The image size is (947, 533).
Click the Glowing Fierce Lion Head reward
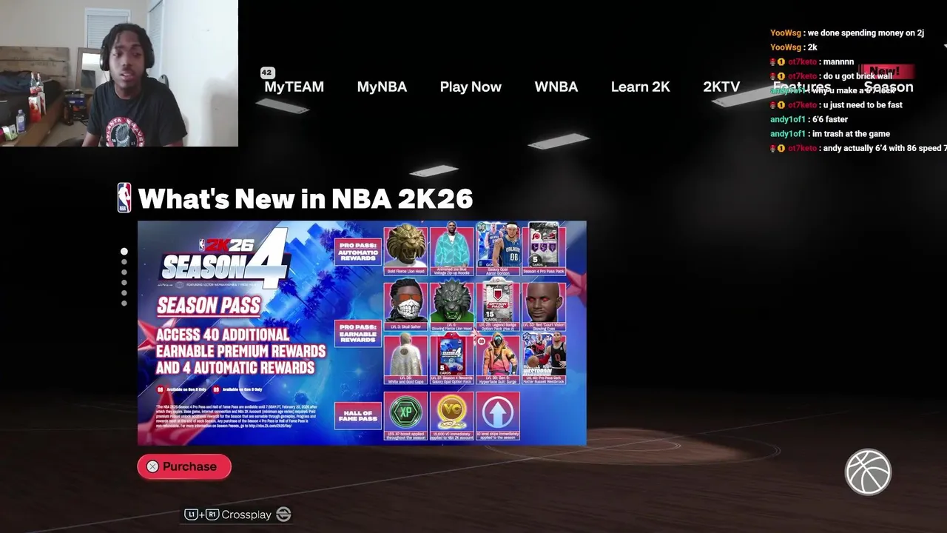click(451, 304)
